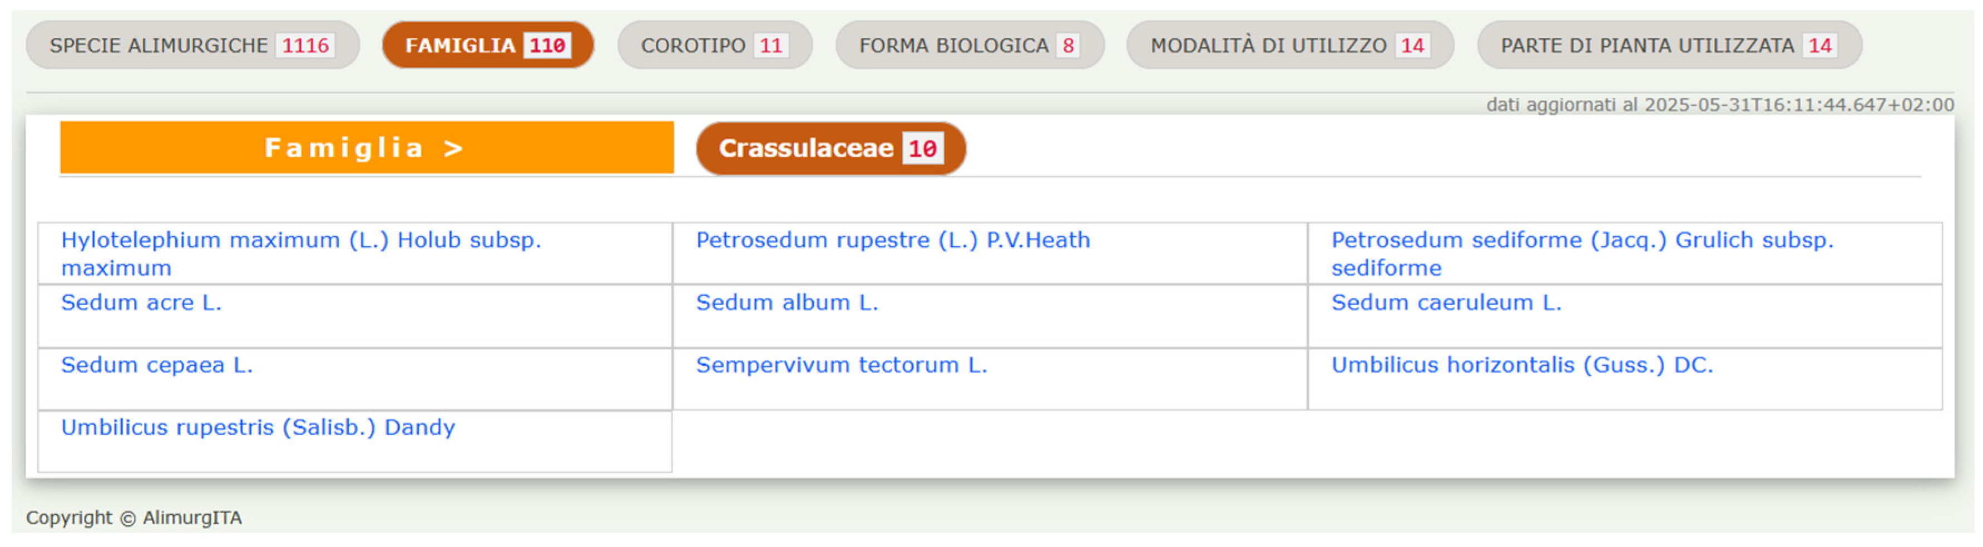Open the Forma Biologica tab
The height and width of the screenshot is (547, 1983).
[969, 46]
